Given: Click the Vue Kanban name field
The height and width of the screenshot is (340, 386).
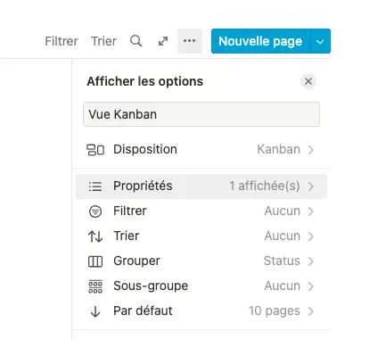Looking at the screenshot, I should (201, 114).
